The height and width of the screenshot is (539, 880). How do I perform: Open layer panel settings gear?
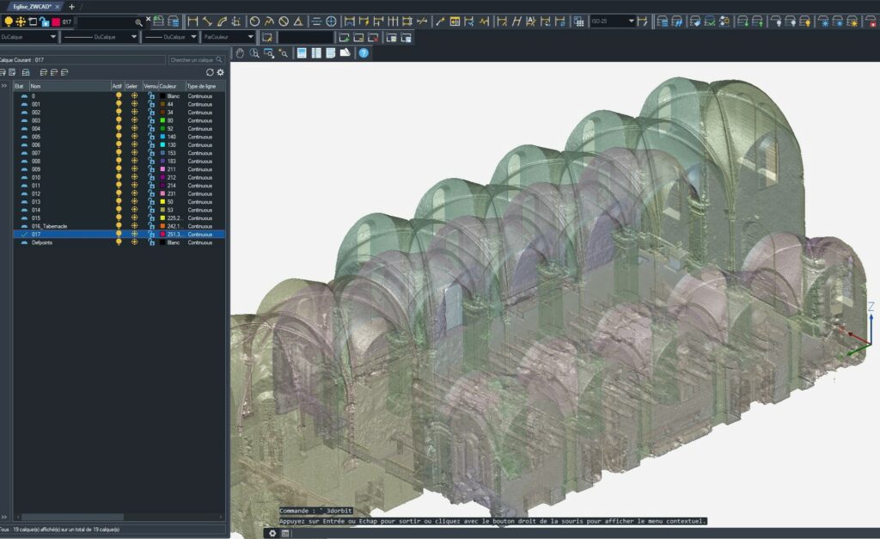[x=221, y=72]
